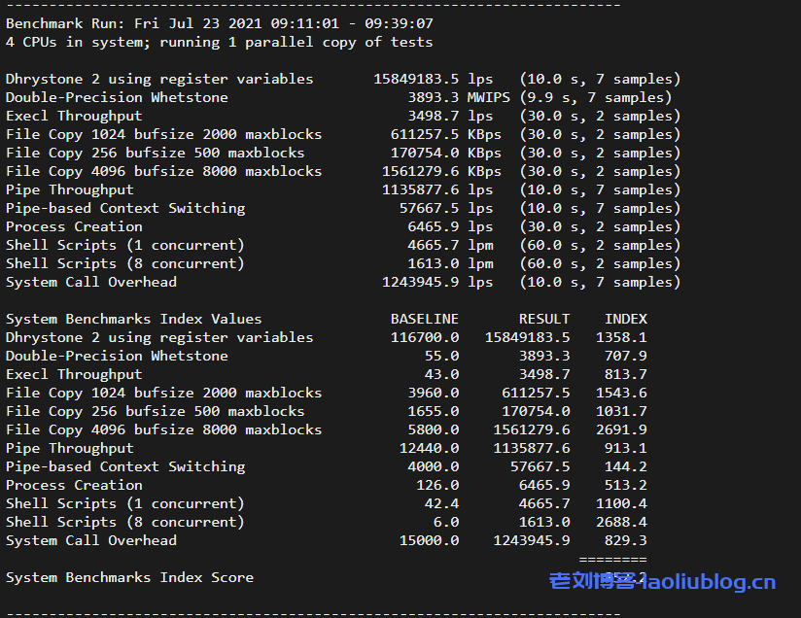Viewport: 801px width, 618px height.
Task: Click the 'System Benchmarks Index Score' label
Action: [x=129, y=577]
